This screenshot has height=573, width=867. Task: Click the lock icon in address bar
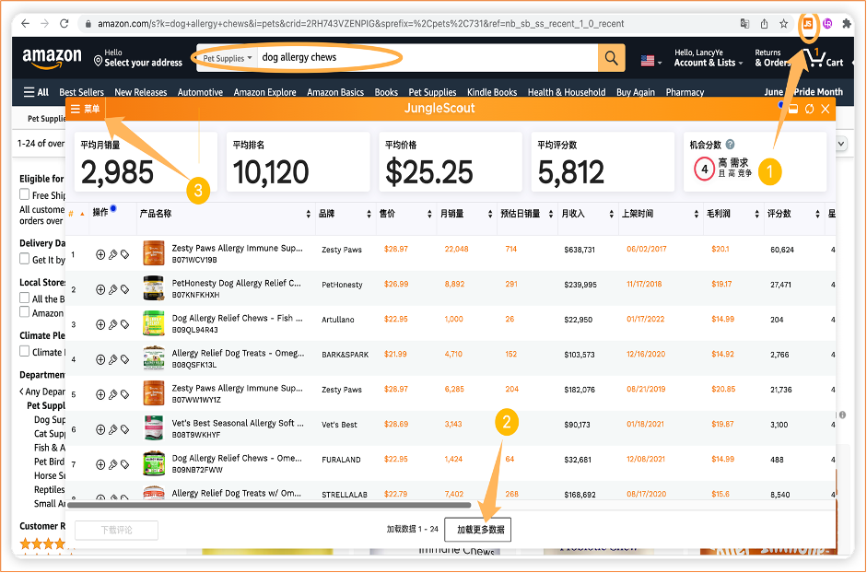point(88,24)
